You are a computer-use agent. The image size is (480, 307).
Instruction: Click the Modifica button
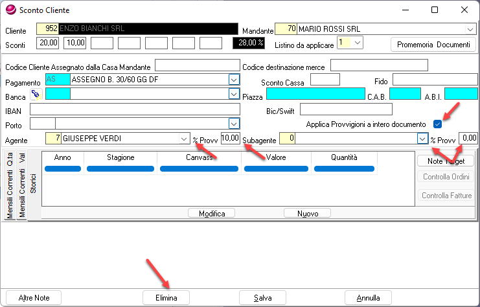pos(212,213)
